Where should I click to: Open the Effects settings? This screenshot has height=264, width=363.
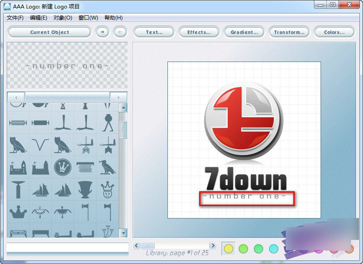point(198,32)
